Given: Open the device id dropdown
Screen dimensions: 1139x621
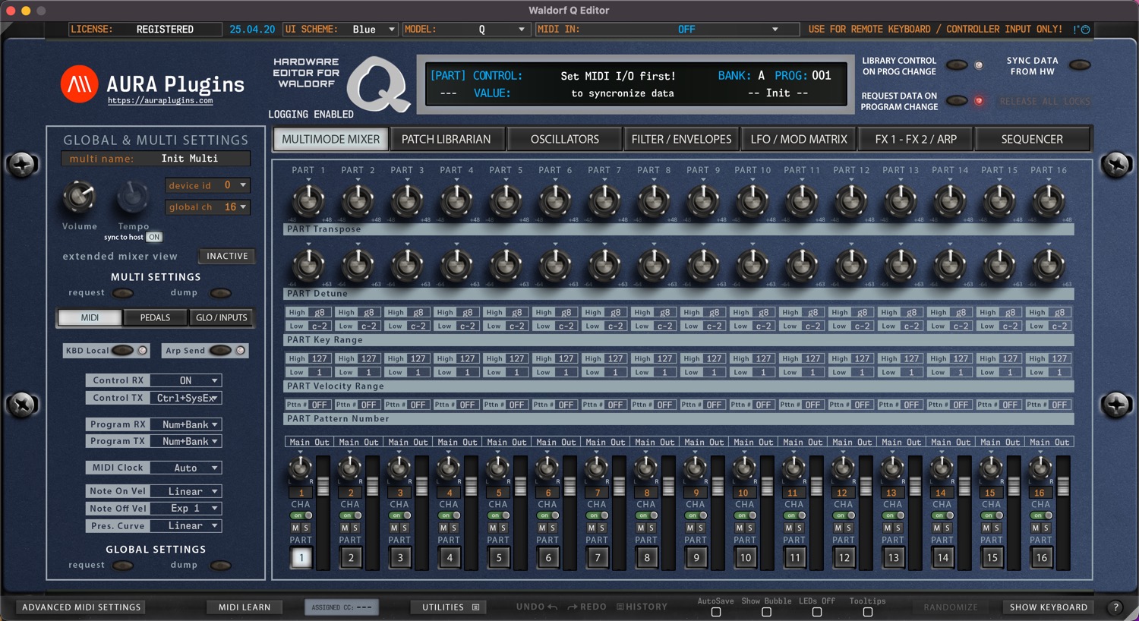Looking at the screenshot, I should pyautogui.click(x=208, y=185).
